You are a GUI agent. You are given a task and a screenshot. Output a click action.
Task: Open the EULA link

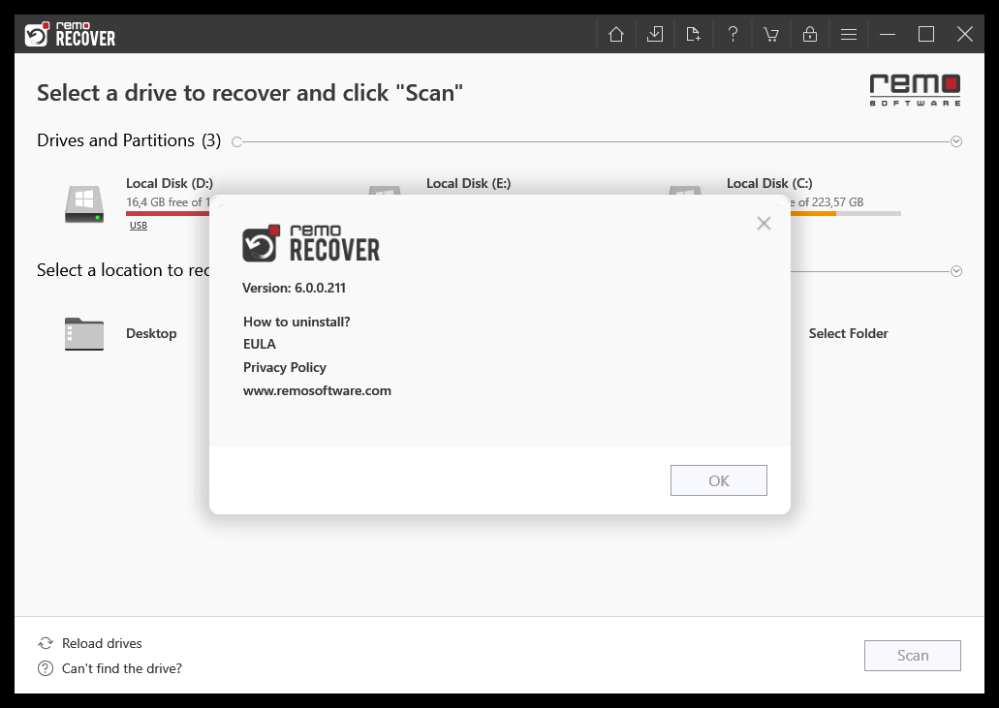(260, 344)
